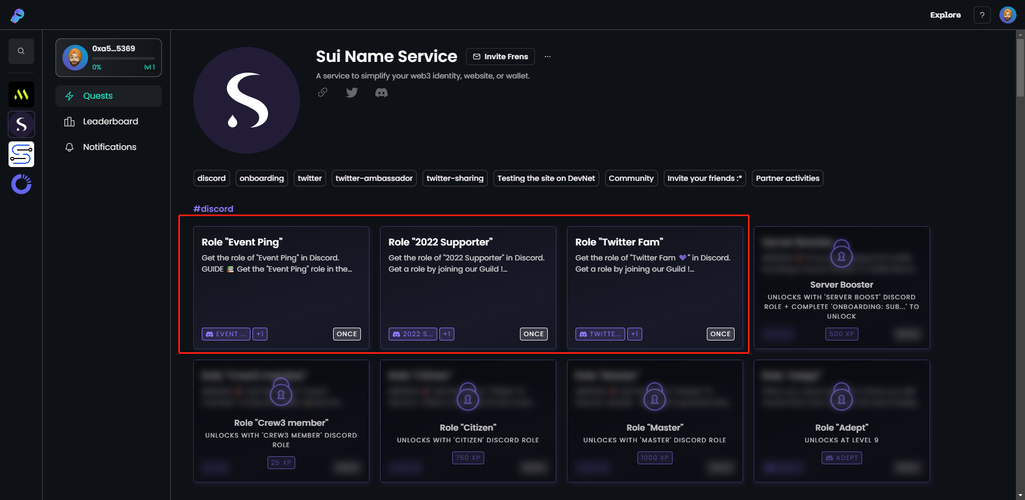Open the help question mark button
This screenshot has width=1025, height=500.
pyautogui.click(x=982, y=15)
